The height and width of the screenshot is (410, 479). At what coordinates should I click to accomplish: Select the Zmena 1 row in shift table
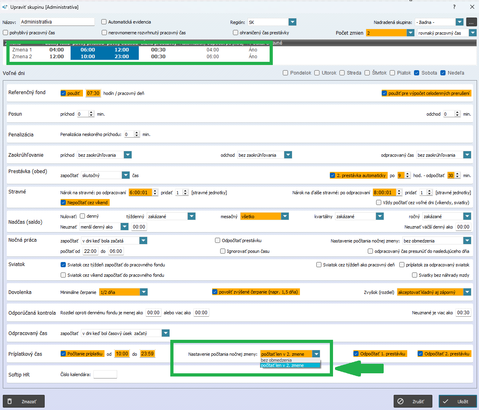[x=22, y=50]
